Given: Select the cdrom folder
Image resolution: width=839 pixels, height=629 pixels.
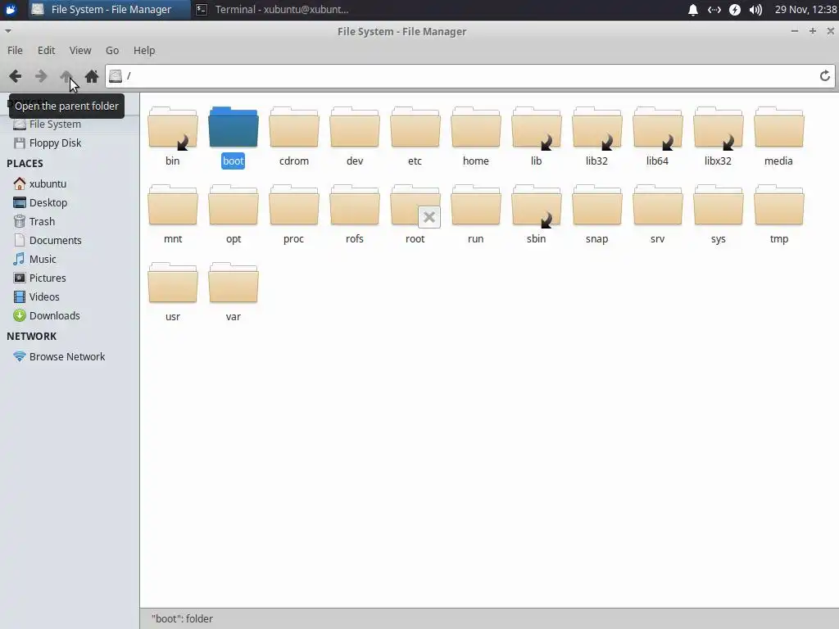Looking at the screenshot, I should (x=294, y=127).
